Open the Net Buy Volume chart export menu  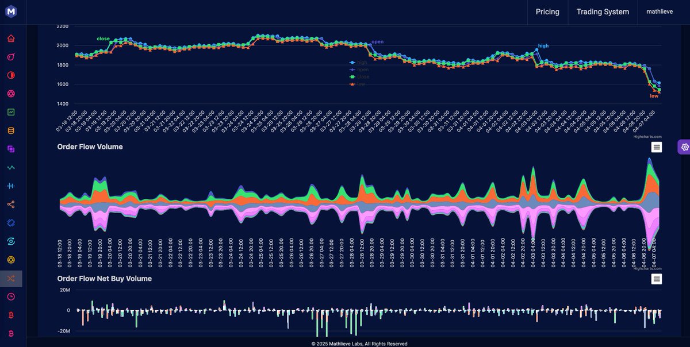coord(655,279)
